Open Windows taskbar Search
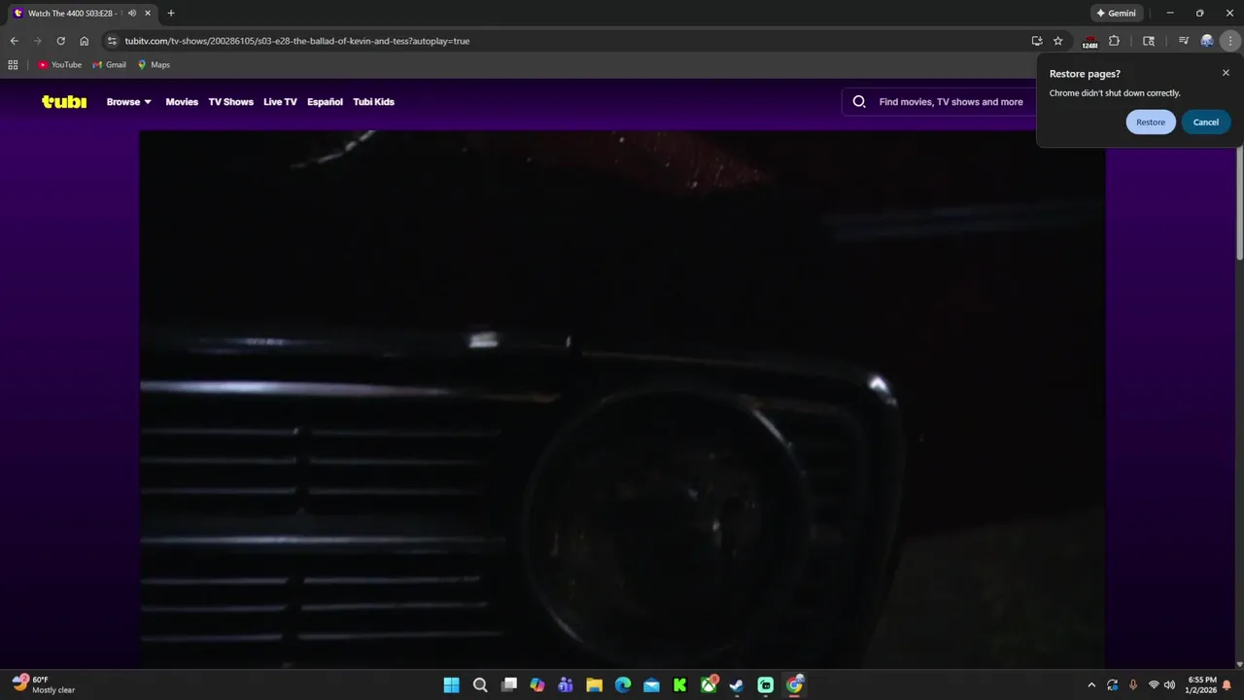Viewport: 1244px width, 700px height. [480, 685]
